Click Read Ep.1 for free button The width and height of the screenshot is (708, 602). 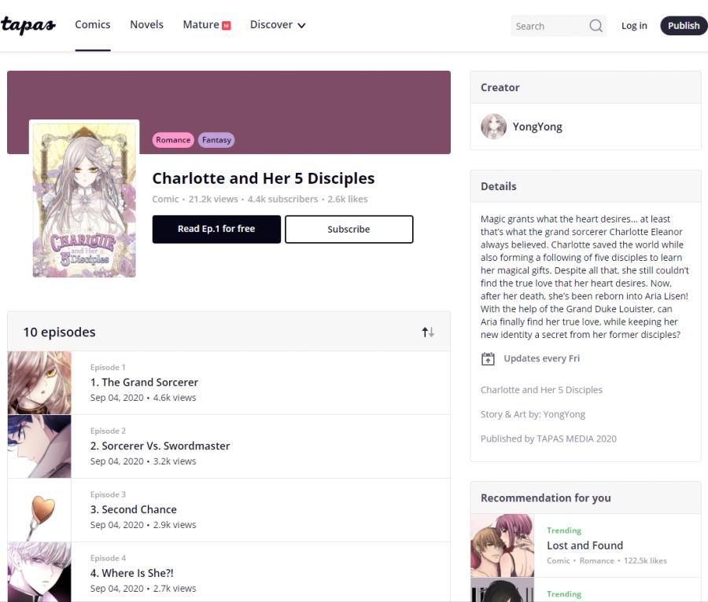(216, 229)
